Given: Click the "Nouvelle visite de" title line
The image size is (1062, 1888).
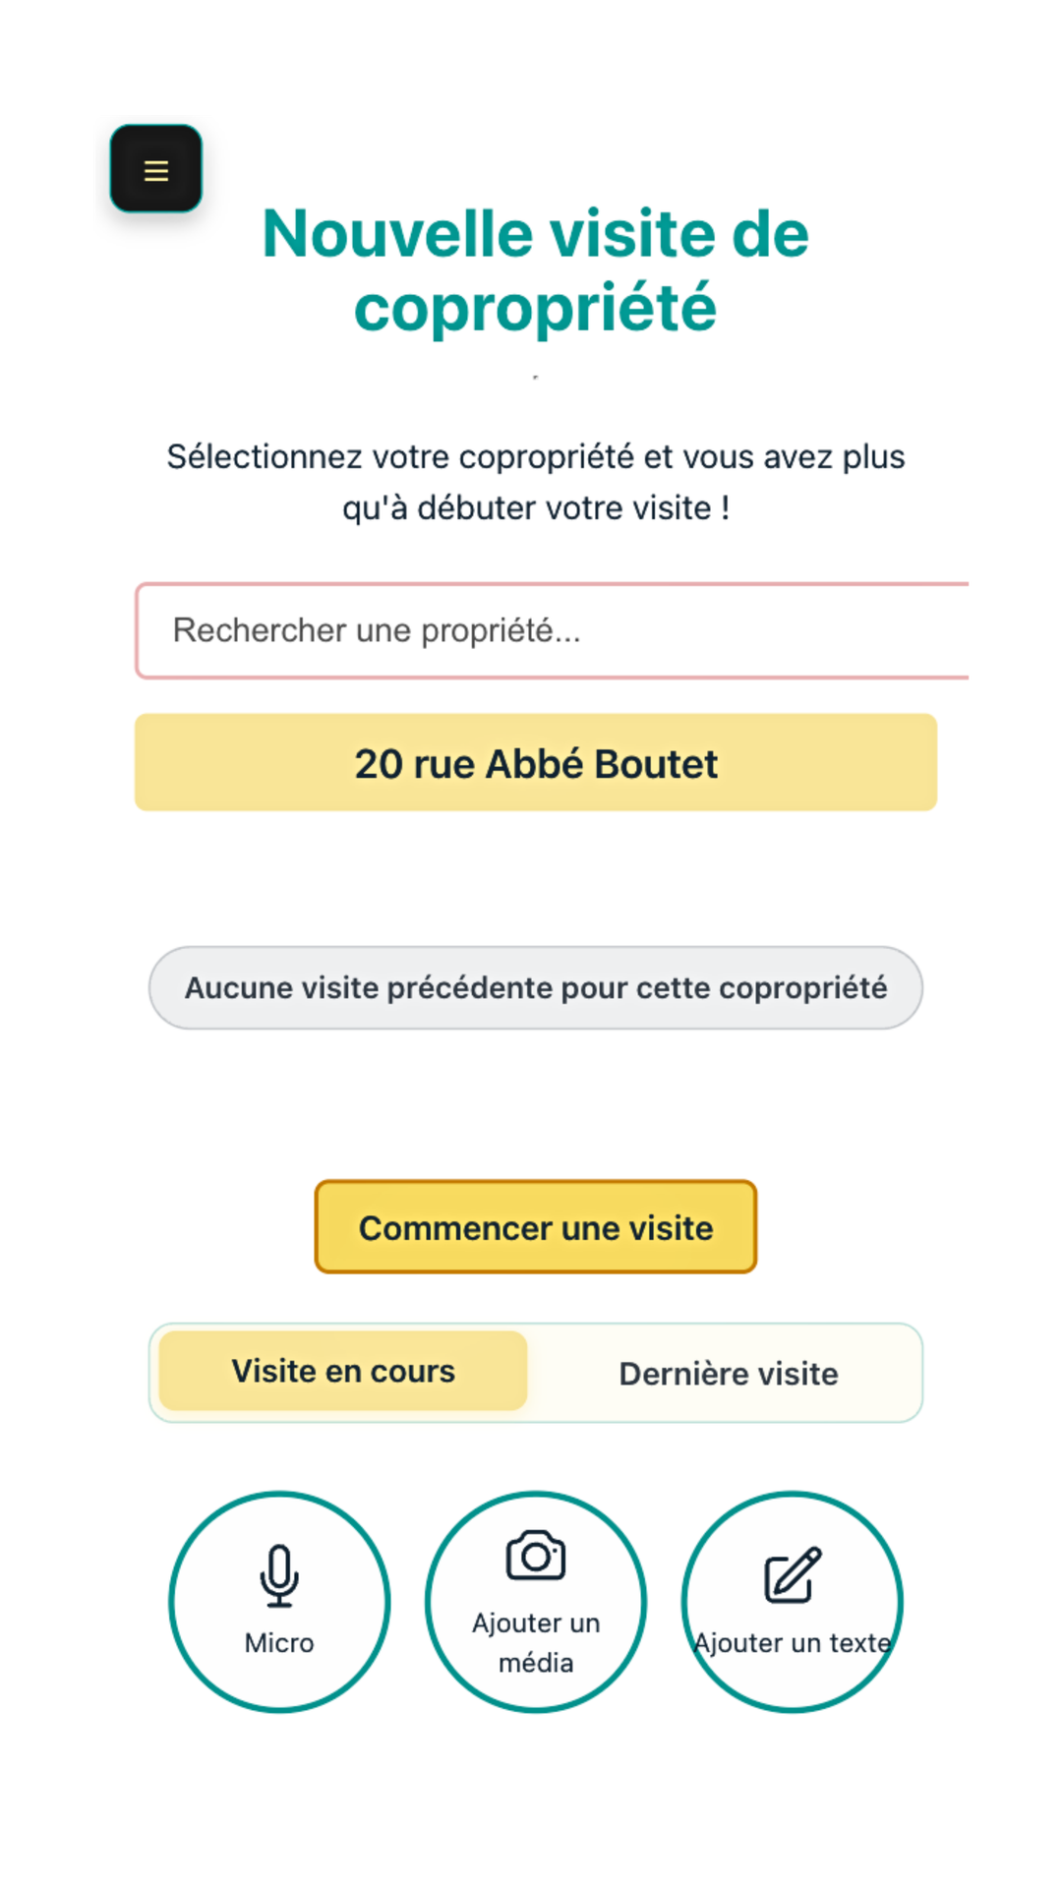Looking at the screenshot, I should pyautogui.click(x=536, y=234).
